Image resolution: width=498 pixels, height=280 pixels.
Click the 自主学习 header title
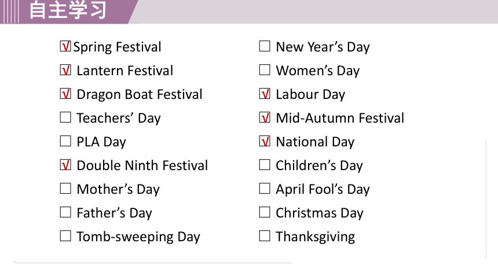(68, 10)
